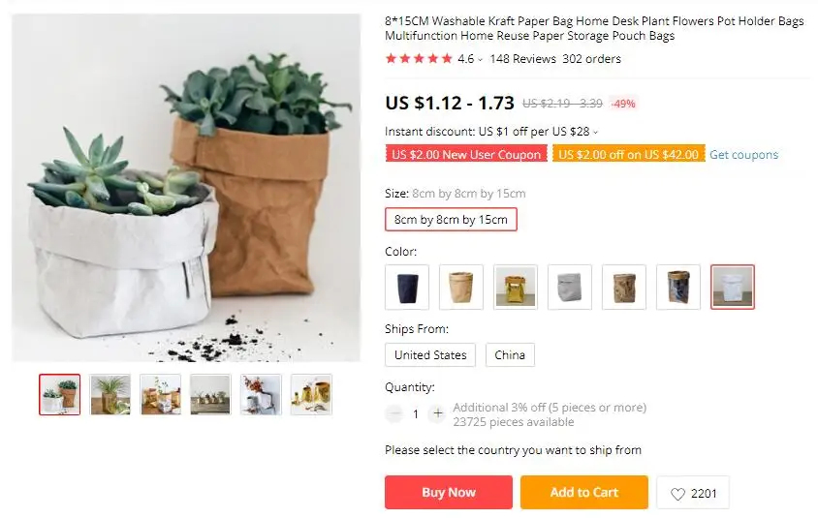Image resolution: width=818 pixels, height=518 pixels.
Task: Select the light kraft brown bag color
Action: point(461,288)
